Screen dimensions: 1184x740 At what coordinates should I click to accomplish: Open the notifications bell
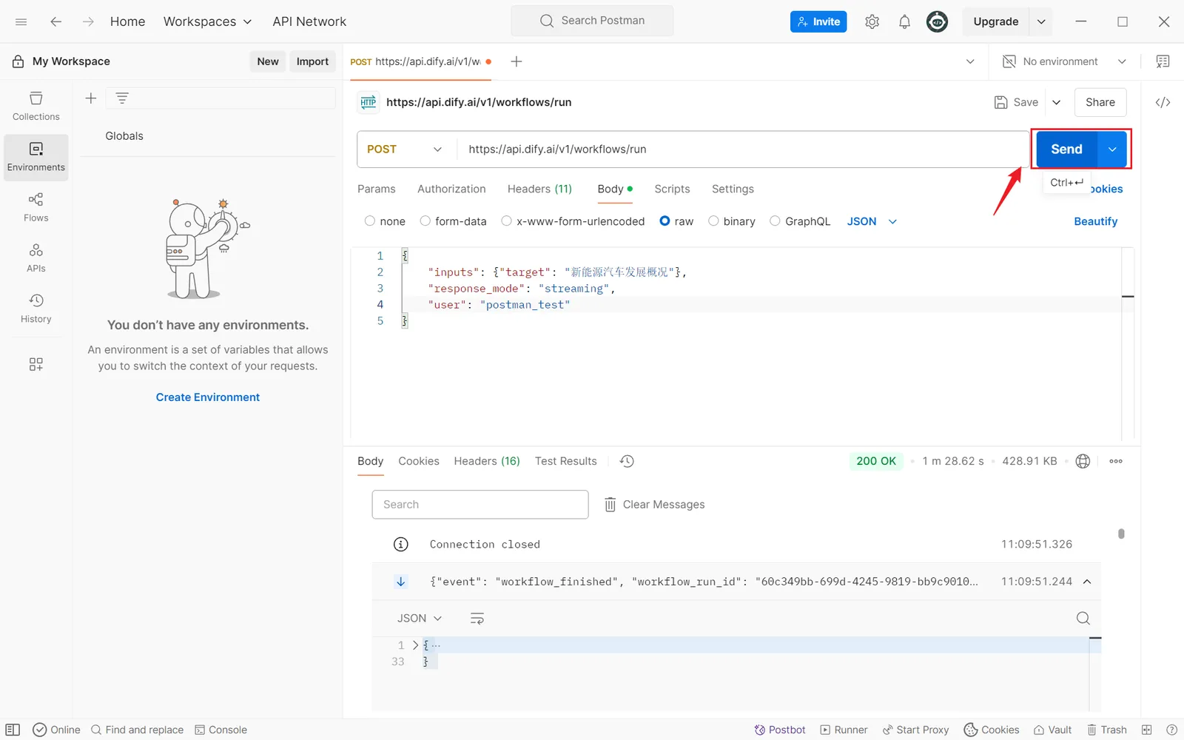coord(904,21)
